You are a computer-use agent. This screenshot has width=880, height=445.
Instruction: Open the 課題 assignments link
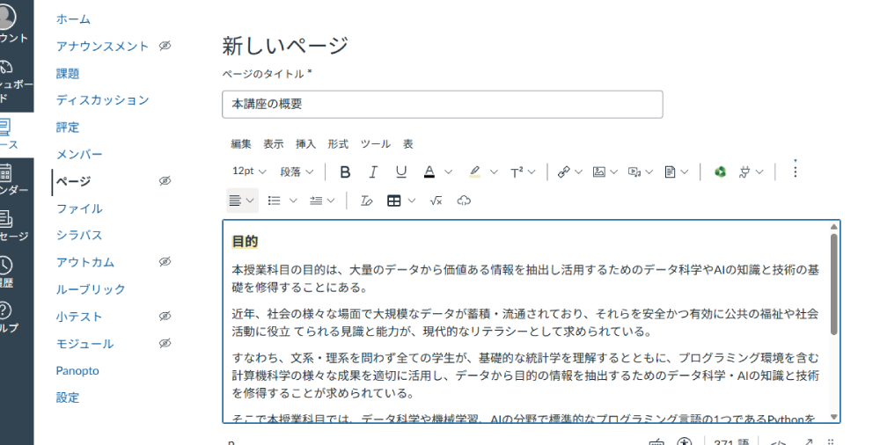68,74
